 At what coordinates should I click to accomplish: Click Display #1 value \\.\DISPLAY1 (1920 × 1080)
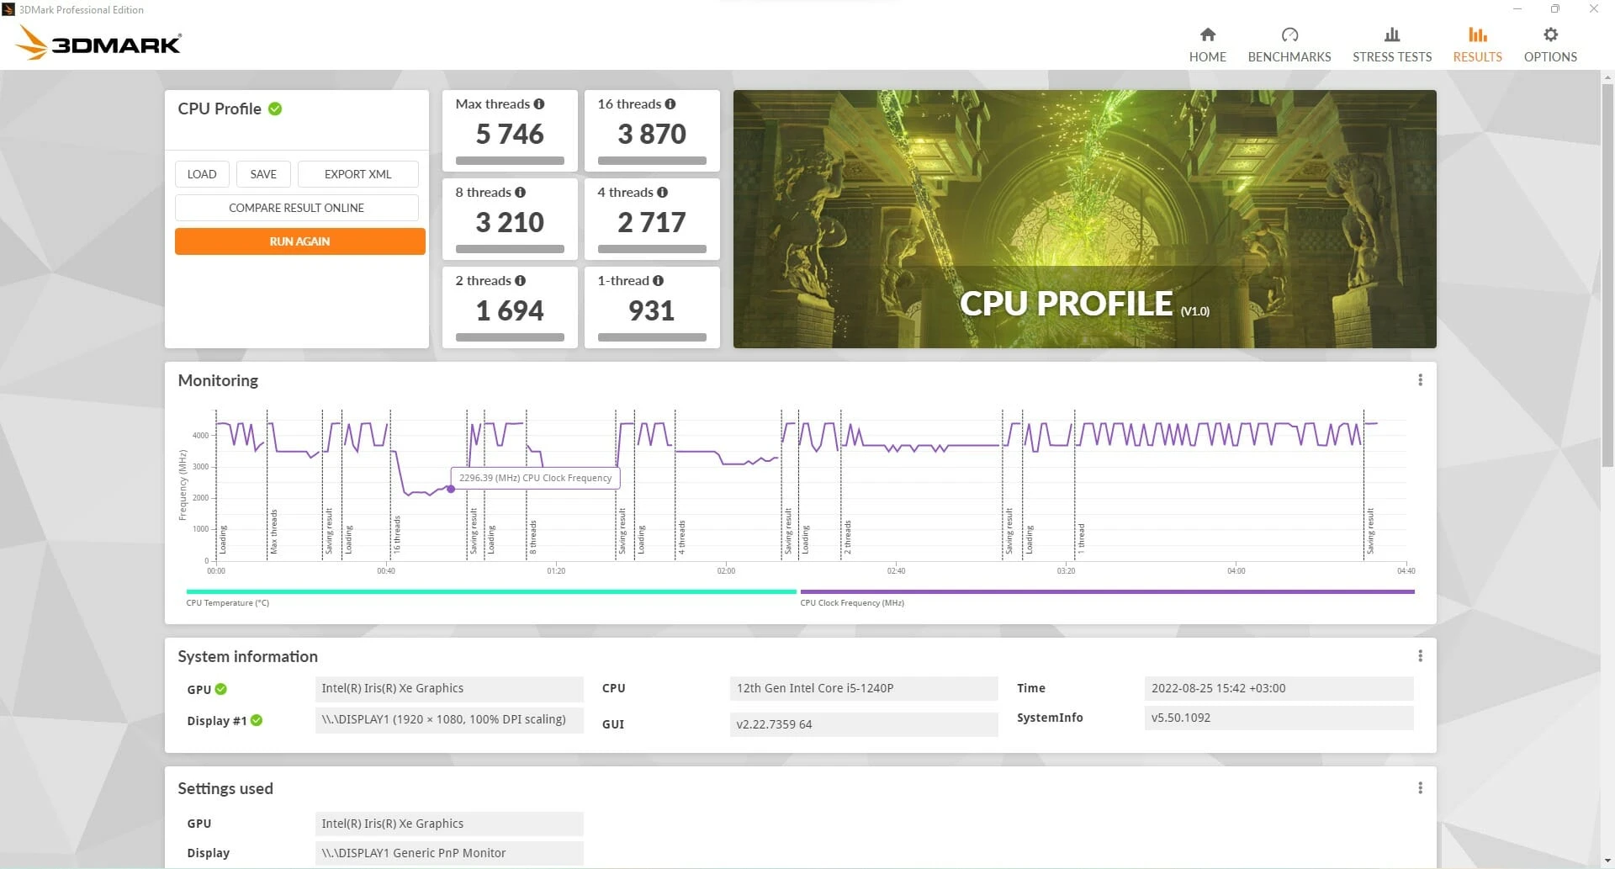click(x=449, y=720)
